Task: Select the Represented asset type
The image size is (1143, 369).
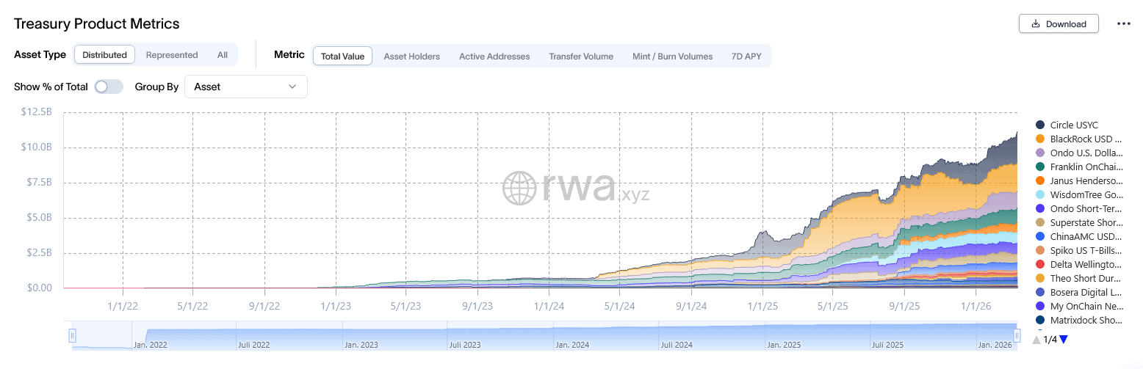Action: click(172, 55)
